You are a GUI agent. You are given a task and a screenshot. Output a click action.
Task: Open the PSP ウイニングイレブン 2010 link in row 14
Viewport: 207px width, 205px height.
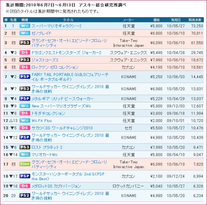pos(70,138)
